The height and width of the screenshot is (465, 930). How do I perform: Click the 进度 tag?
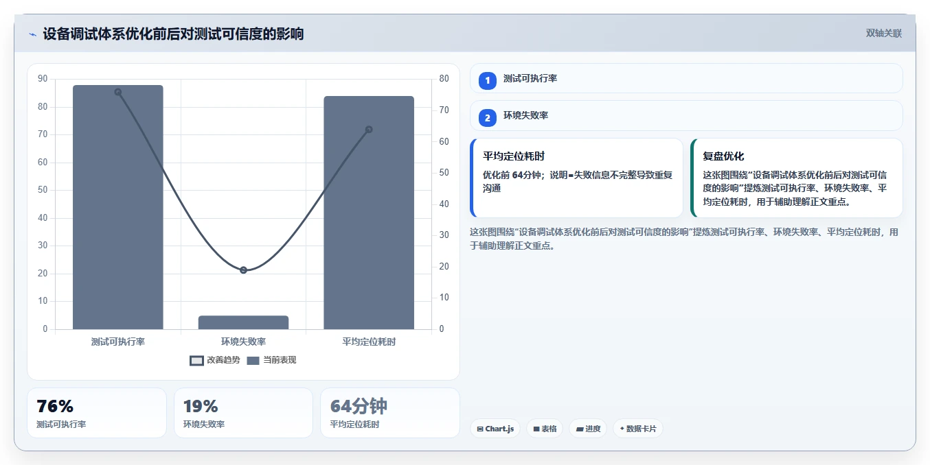[588, 429]
